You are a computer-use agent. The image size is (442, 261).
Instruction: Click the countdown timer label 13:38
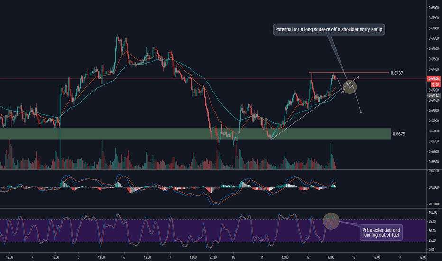[x=435, y=84]
